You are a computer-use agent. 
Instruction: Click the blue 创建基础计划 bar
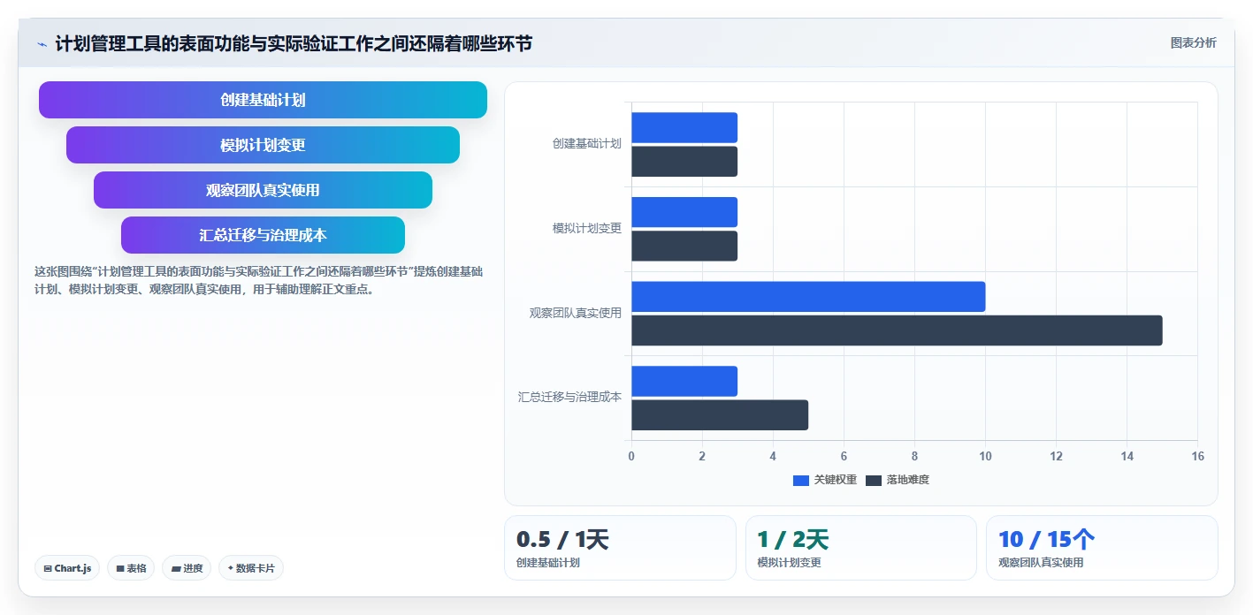click(684, 127)
